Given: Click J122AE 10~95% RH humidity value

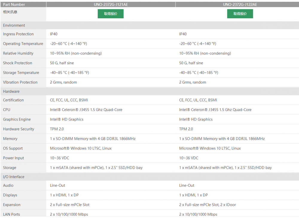Looking at the screenshot, I should click(x=205, y=53).
